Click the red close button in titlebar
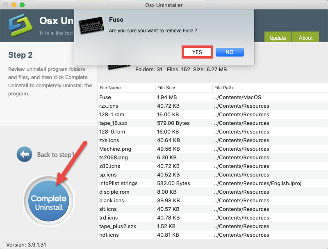328x249 pixels. 5,5
